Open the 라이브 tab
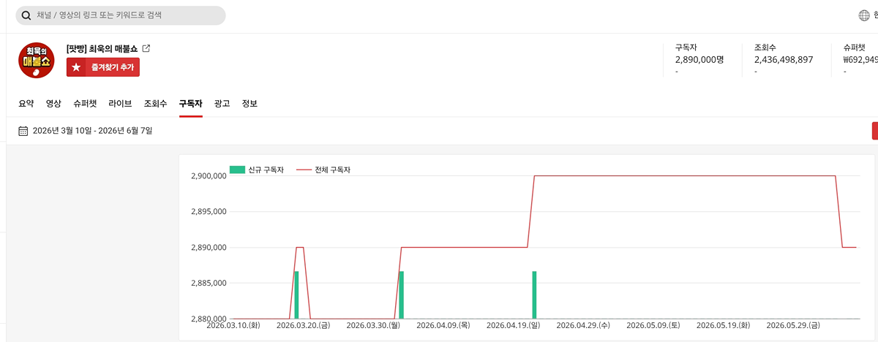This screenshot has width=878, height=342. [x=120, y=104]
